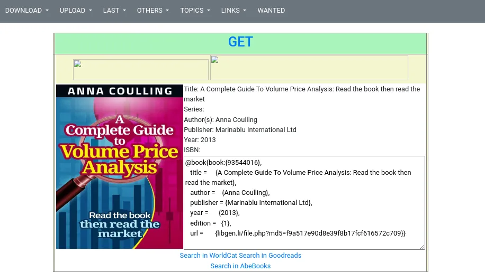Click the BibTeX year = {2013} line
The width and height of the screenshot is (485, 272).
(215, 213)
